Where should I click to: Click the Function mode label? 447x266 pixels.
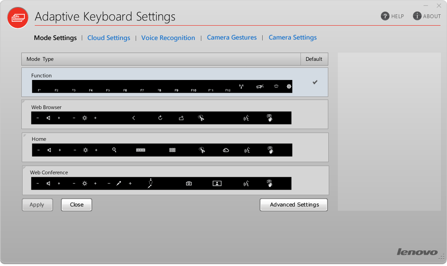coord(41,76)
